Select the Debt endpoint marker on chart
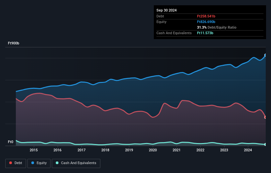 tap(265, 117)
